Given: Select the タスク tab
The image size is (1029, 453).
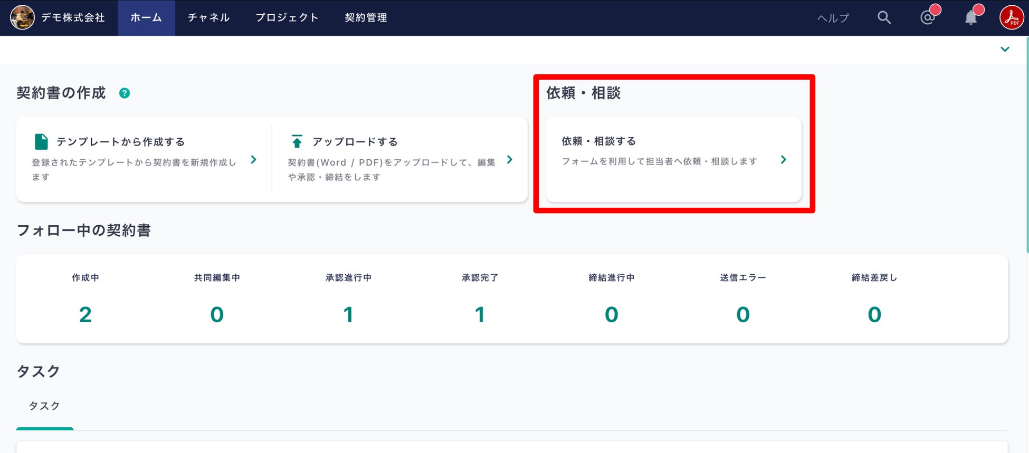Looking at the screenshot, I should 44,406.
